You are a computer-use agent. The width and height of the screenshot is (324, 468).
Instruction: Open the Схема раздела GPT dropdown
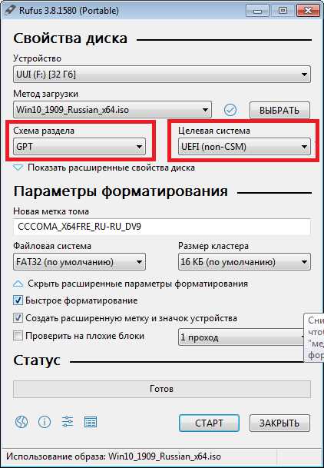click(79, 147)
